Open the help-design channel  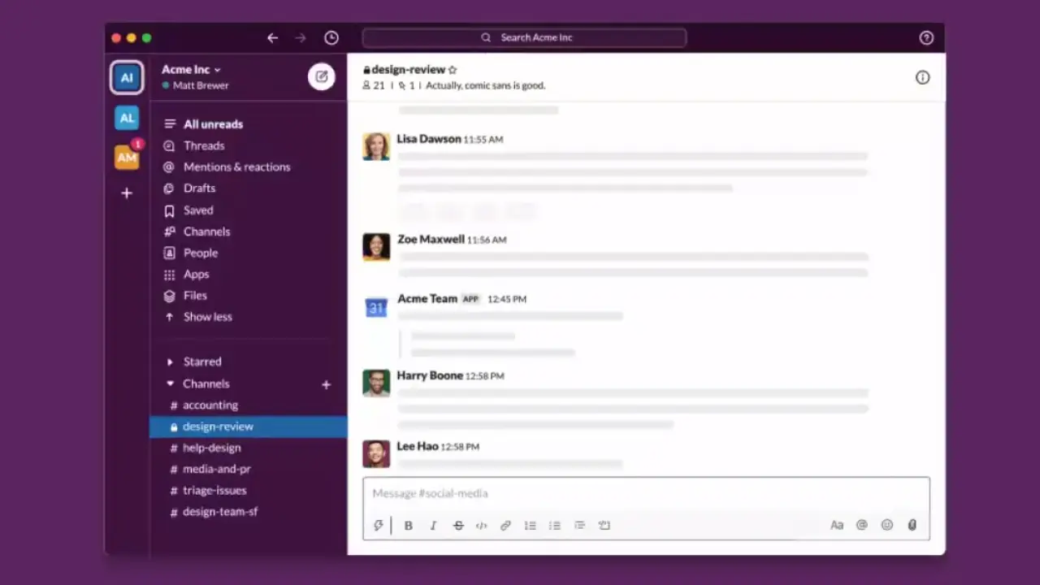point(211,448)
